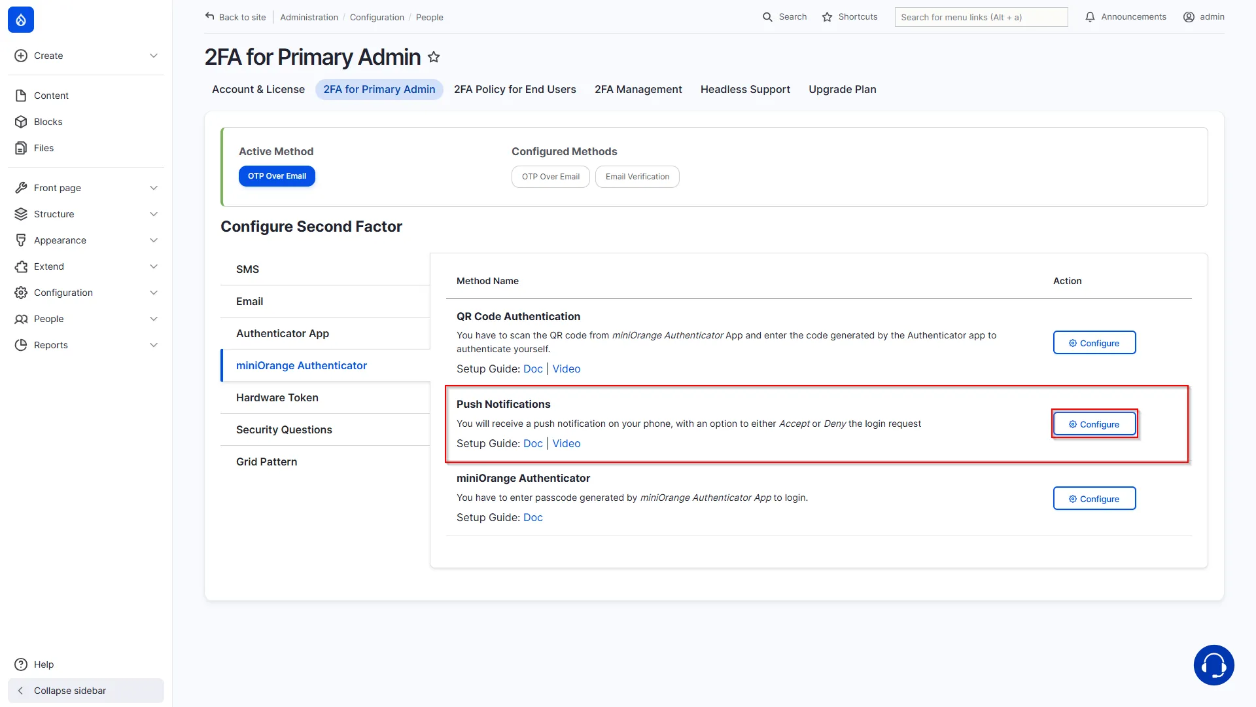The image size is (1256, 707).
Task: Click the Email Verification configured chip
Action: (x=637, y=177)
